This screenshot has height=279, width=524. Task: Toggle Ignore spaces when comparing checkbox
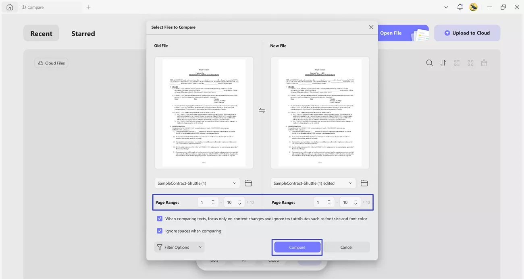click(x=160, y=231)
